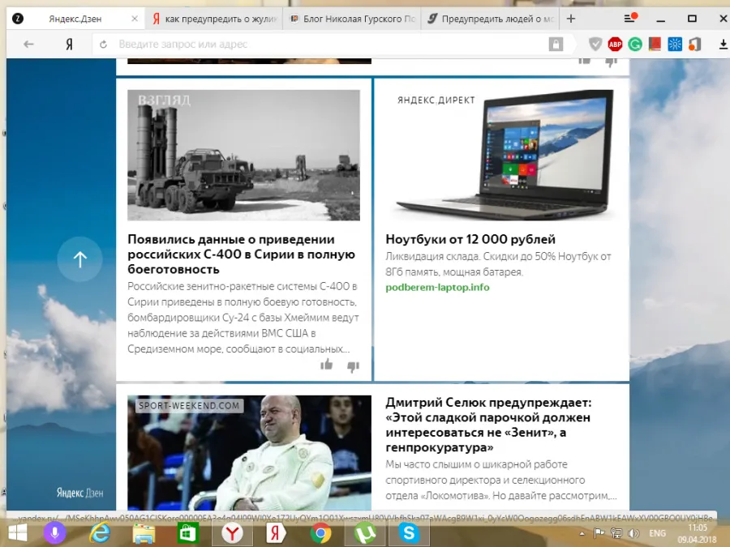Dislike the S-400 article with thumbs down
The width and height of the screenshot is (730, 547).
[354, 367]
